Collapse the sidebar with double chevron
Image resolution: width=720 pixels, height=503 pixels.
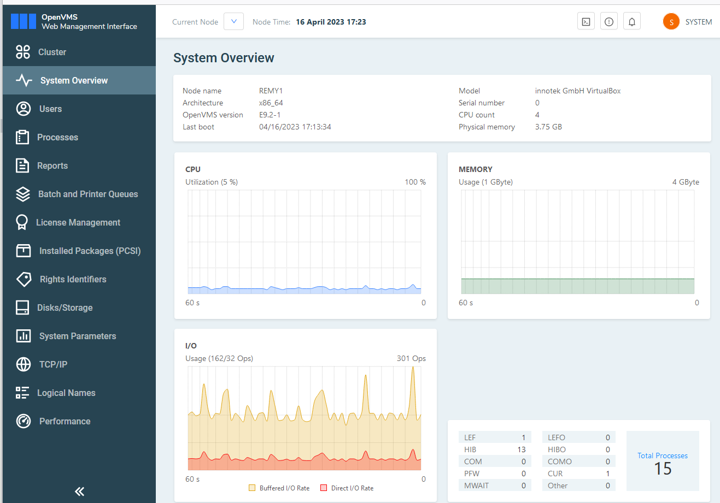click(x=79, y=492)
